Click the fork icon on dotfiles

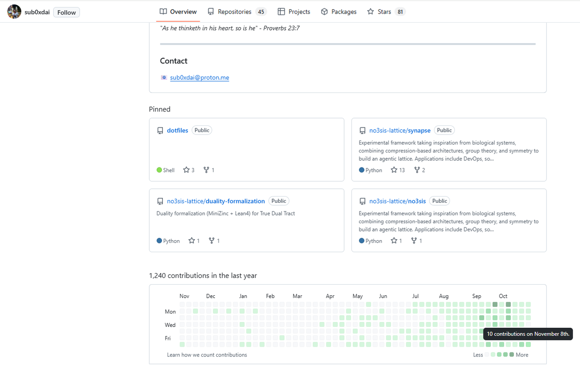coord(206,170)
